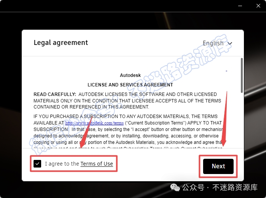
Task: Open the Terms of Use link
Action: (97, 164)
